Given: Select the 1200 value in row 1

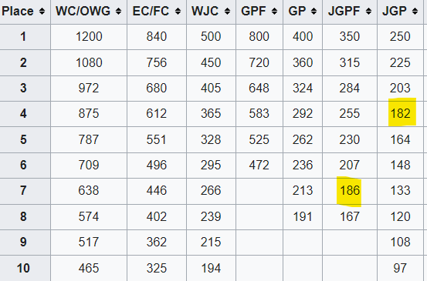Looking at the screenshot, I should pos(89,36).
